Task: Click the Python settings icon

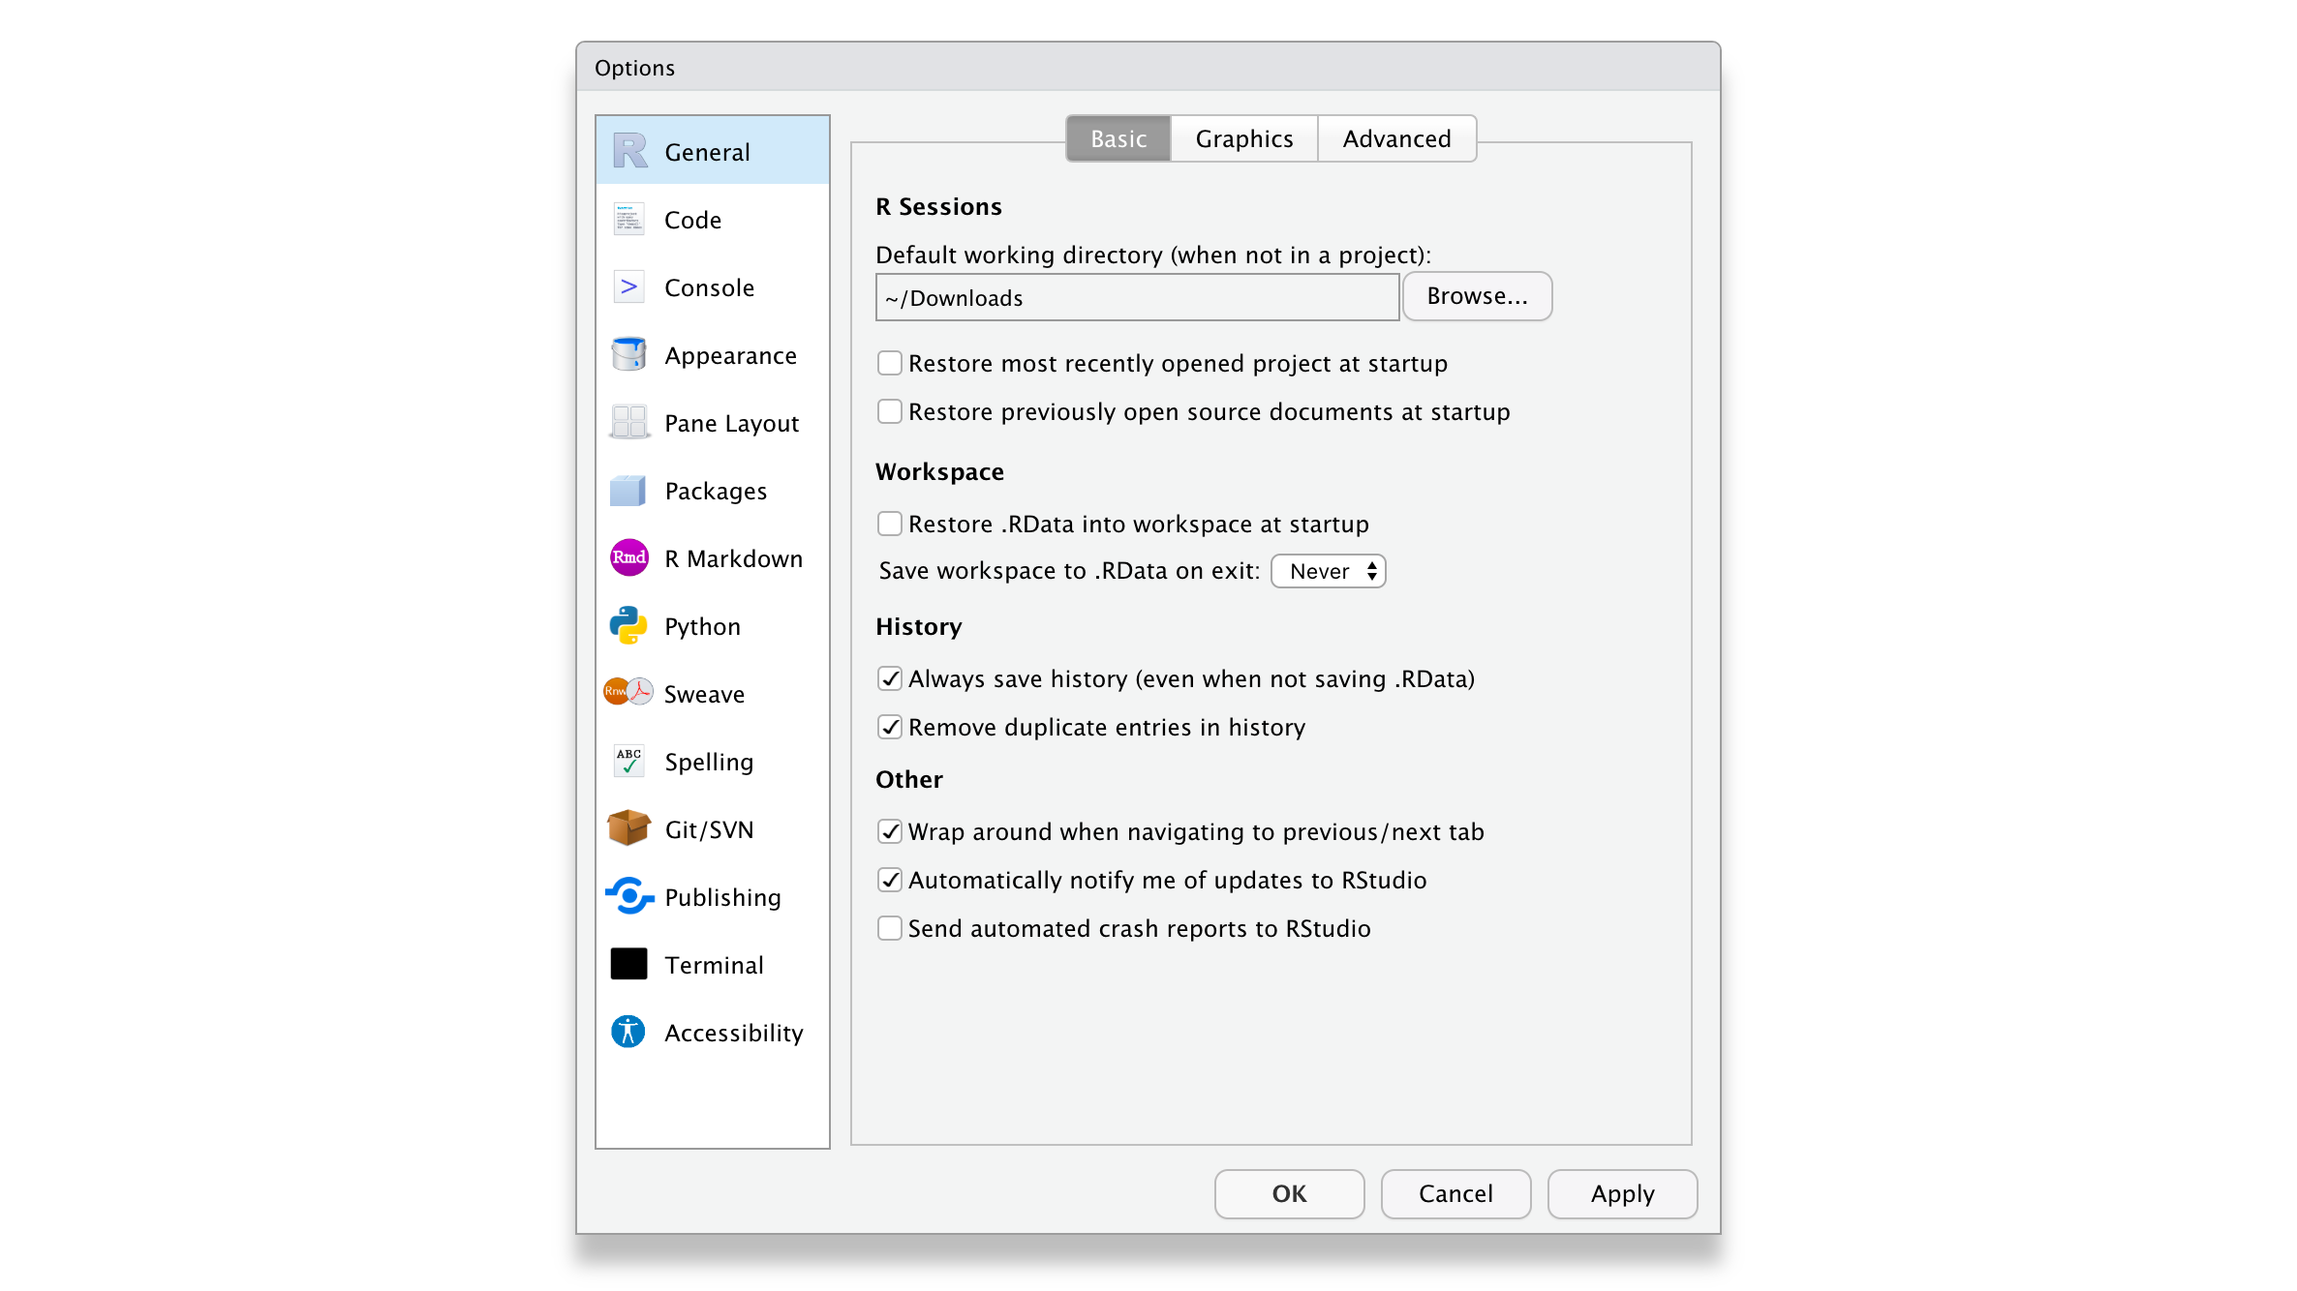Action: [628, 625]
